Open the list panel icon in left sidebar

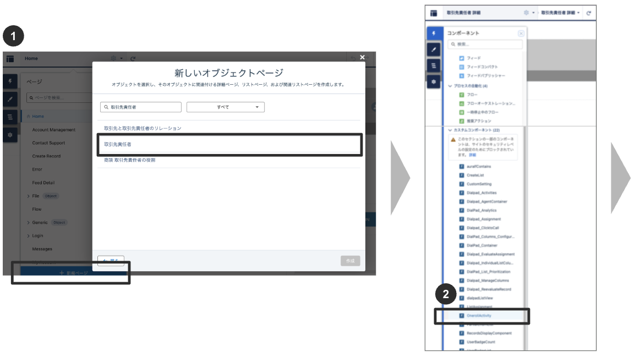point(434,66)
